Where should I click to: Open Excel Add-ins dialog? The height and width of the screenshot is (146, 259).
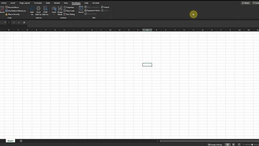click(38, 11)
